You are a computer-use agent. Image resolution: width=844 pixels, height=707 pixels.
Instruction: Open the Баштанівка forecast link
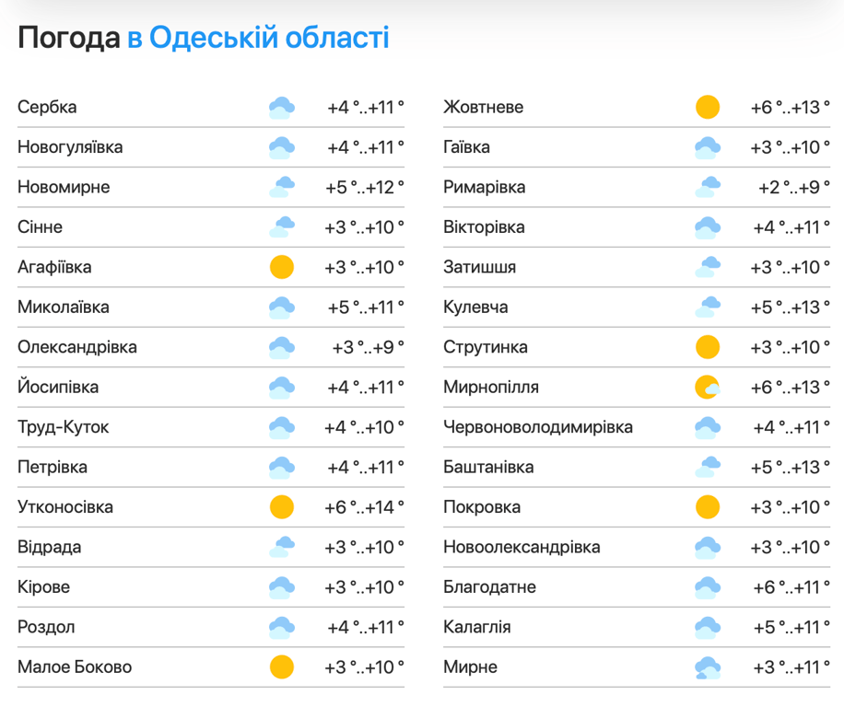[488, 468]
